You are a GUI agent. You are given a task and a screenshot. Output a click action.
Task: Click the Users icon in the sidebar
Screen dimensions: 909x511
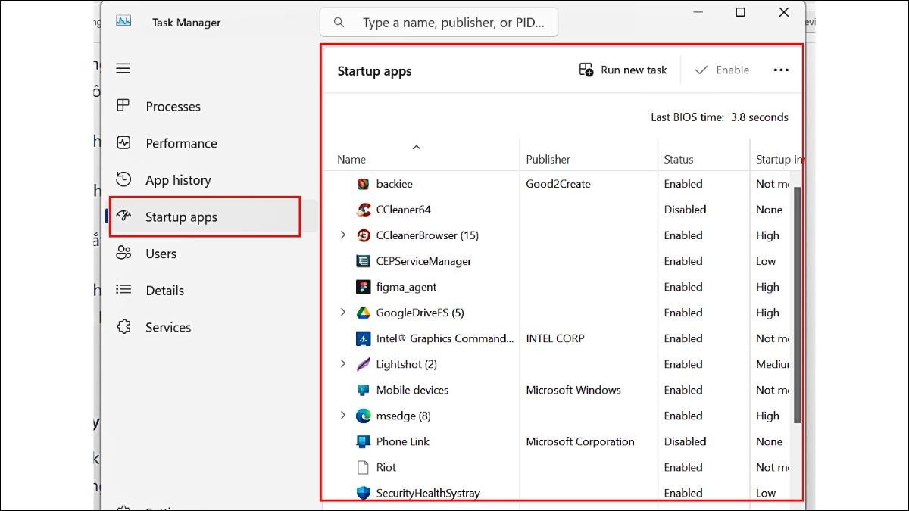pyautogui.click(x=123, y=253)
